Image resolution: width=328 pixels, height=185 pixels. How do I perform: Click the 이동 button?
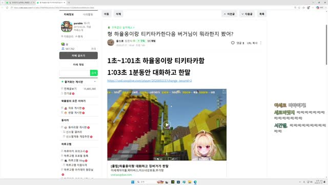tap(107, 14)
